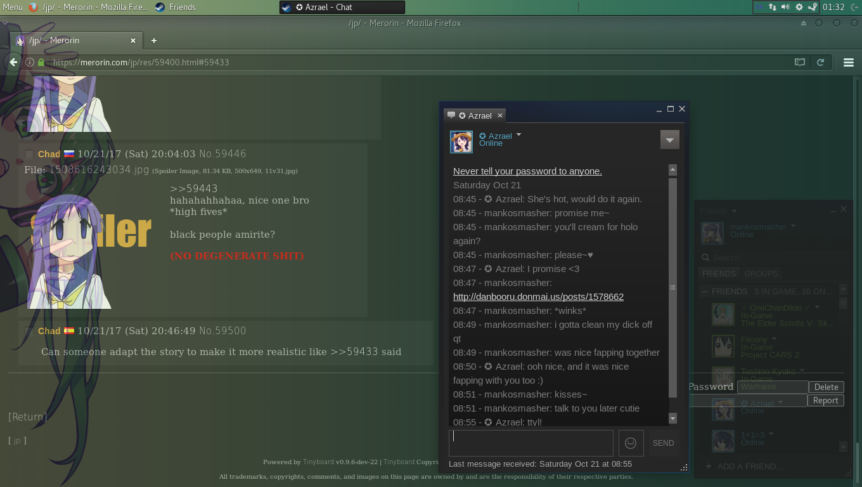Open mankosmasher status dropdown in Friends window
862x487 pixels.
point(793,226)
